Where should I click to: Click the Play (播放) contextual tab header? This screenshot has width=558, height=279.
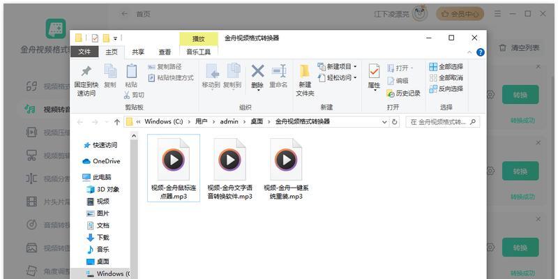199,38
